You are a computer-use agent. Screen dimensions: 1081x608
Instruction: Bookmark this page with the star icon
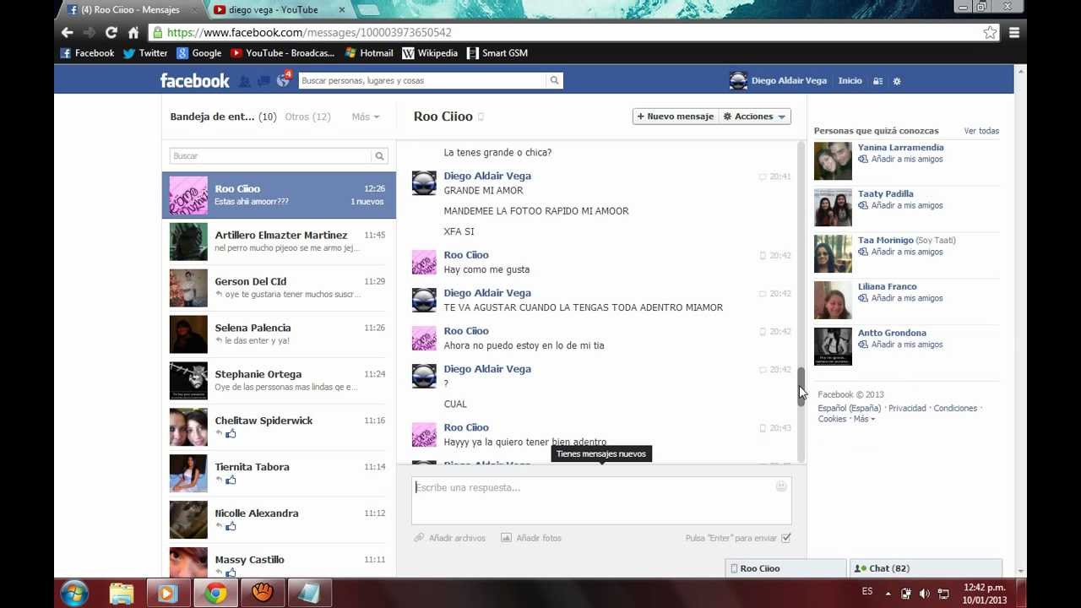990,32
